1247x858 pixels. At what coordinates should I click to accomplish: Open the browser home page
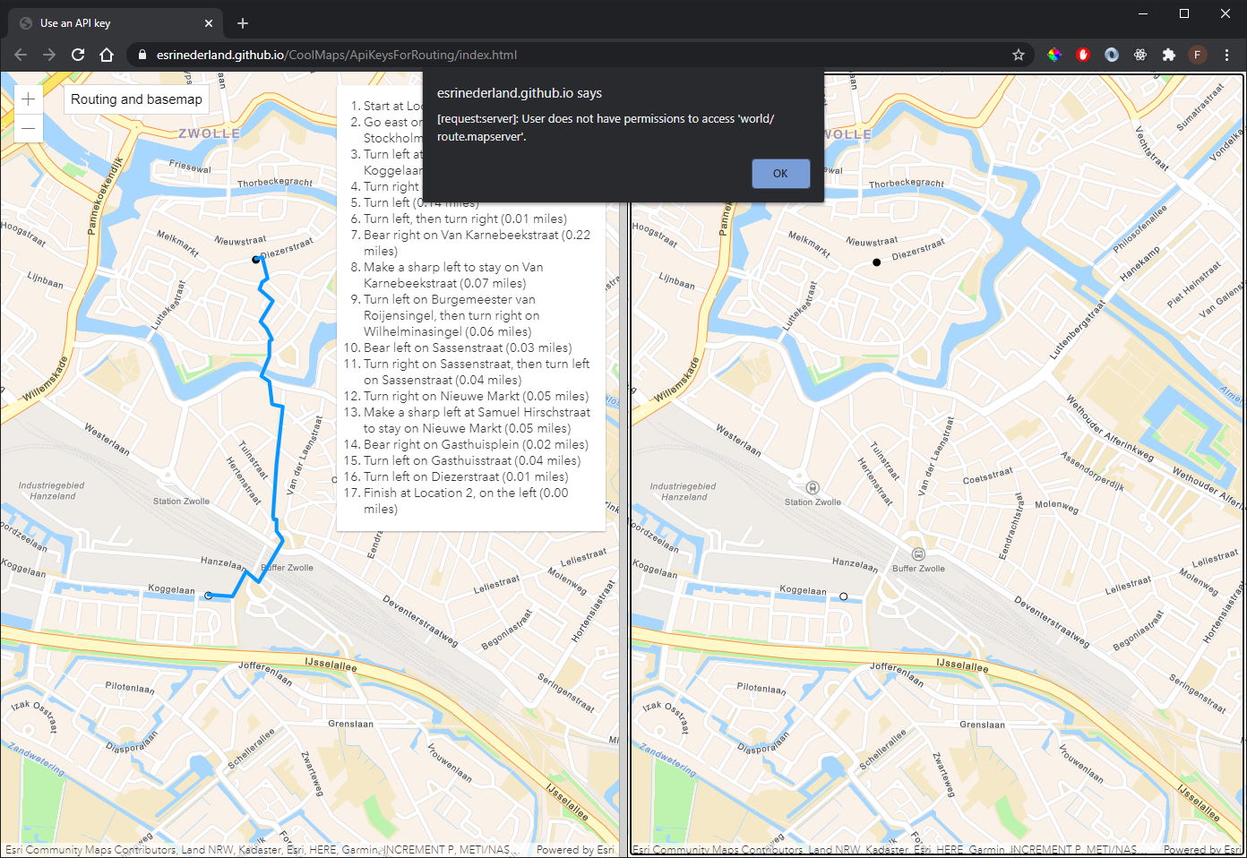click(107, 55)
